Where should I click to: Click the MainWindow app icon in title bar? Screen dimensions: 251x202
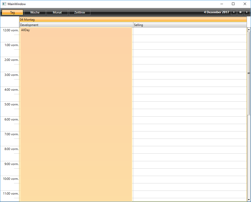point(4,4)
